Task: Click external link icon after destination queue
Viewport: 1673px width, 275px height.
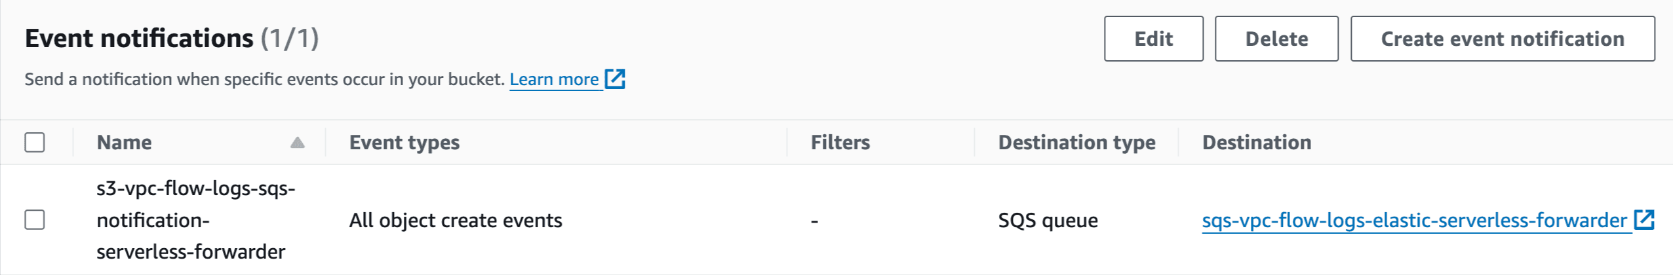Action: (x=1643, y=220)
